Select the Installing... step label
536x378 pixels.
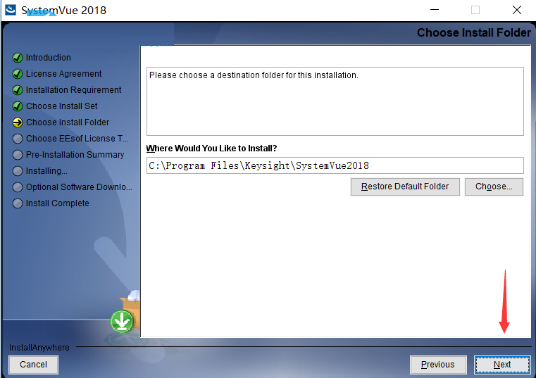(46, 171)
